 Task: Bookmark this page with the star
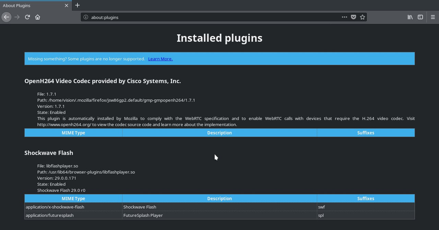click(x=363, y=17)
